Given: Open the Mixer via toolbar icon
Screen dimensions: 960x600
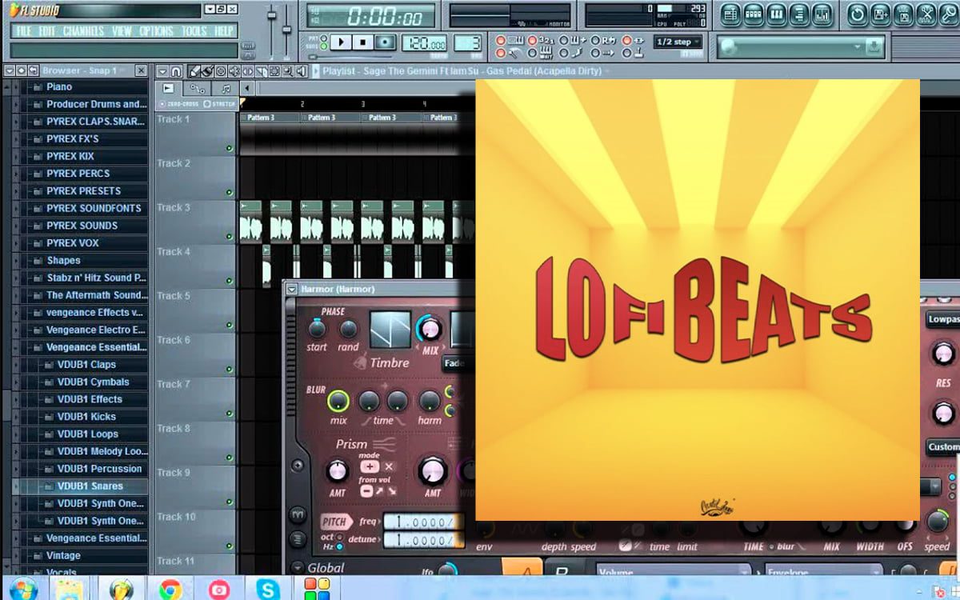Looking at the screenshot, I should (x=822, y=14).
